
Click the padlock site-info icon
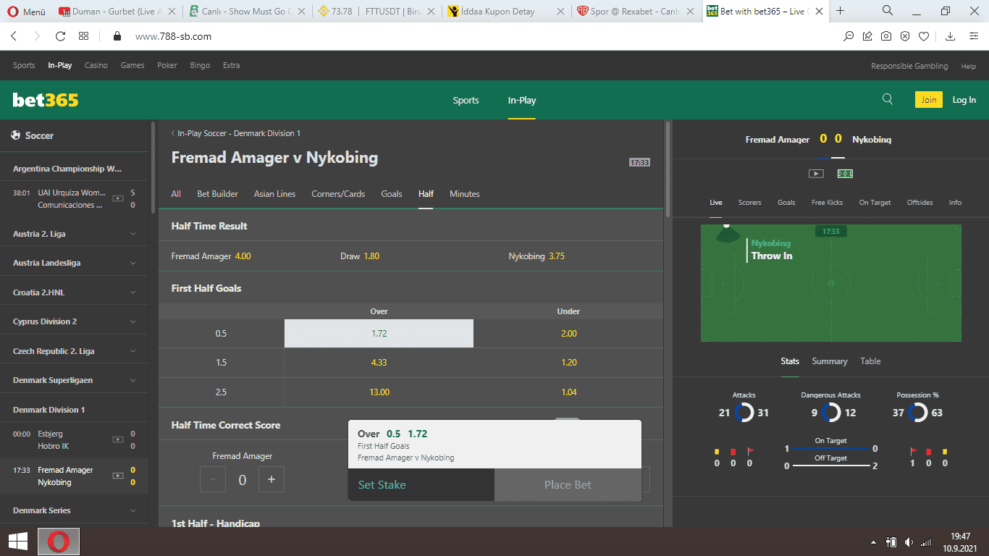118,36
